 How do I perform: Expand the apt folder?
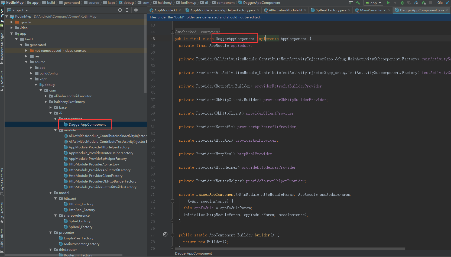(x=31, y=68)
